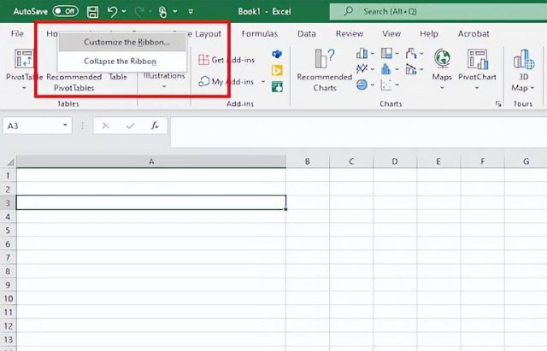Insert Scatter or Bubble Chart icon
This screenshot has width=547, height=351.
click(385, 85)
